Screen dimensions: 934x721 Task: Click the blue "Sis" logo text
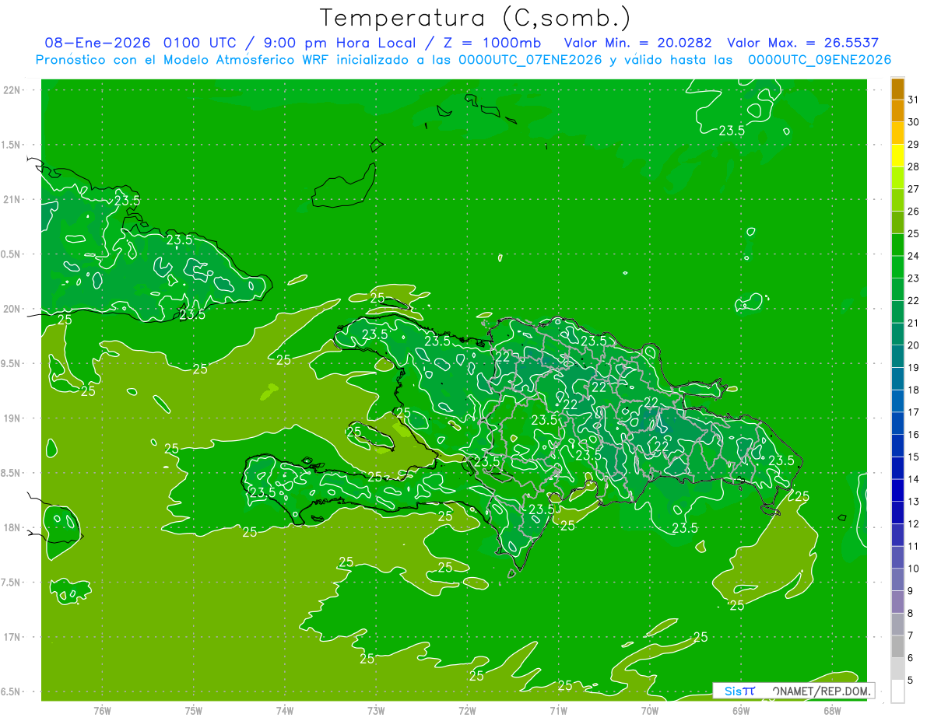pos(733,691)
